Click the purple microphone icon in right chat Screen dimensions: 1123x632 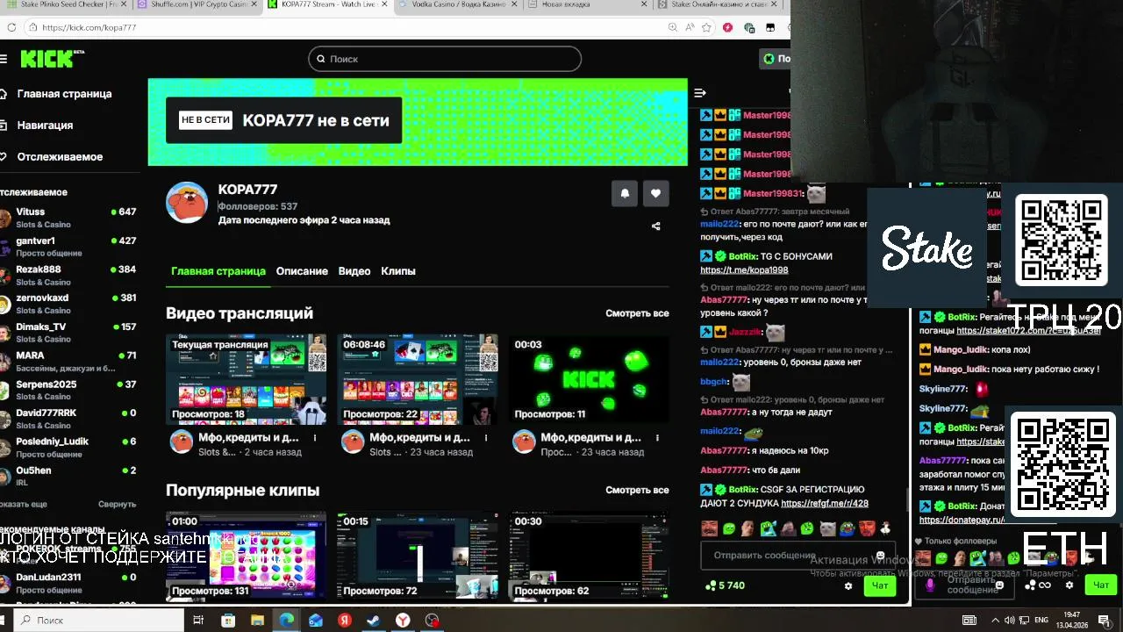(x=931, y=585)
